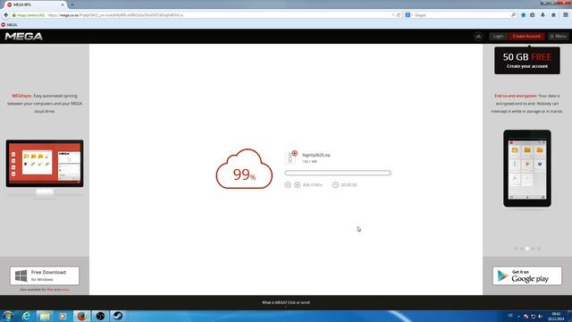Image resolution: width=572 pixels, height=322 pixels.
Task: Open the Windows Start button
Action: (x=8, y=316)
